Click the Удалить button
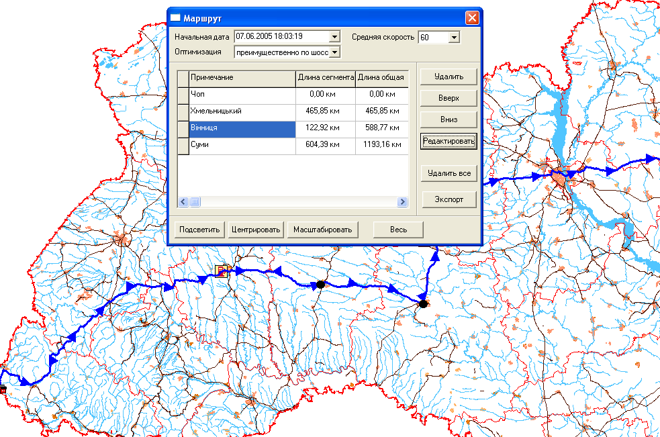This screenshot has width=660, height=437. pos(449,77)
